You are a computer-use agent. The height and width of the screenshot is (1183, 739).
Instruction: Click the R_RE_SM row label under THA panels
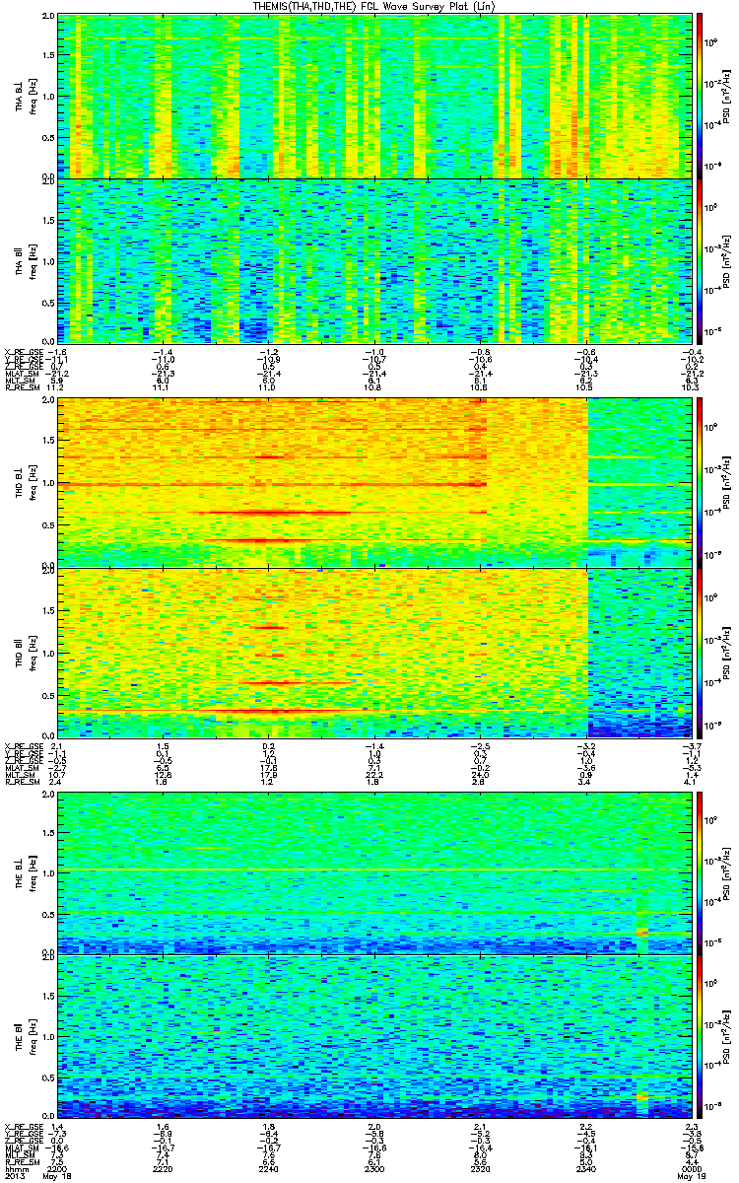click(x=24, y=388)
